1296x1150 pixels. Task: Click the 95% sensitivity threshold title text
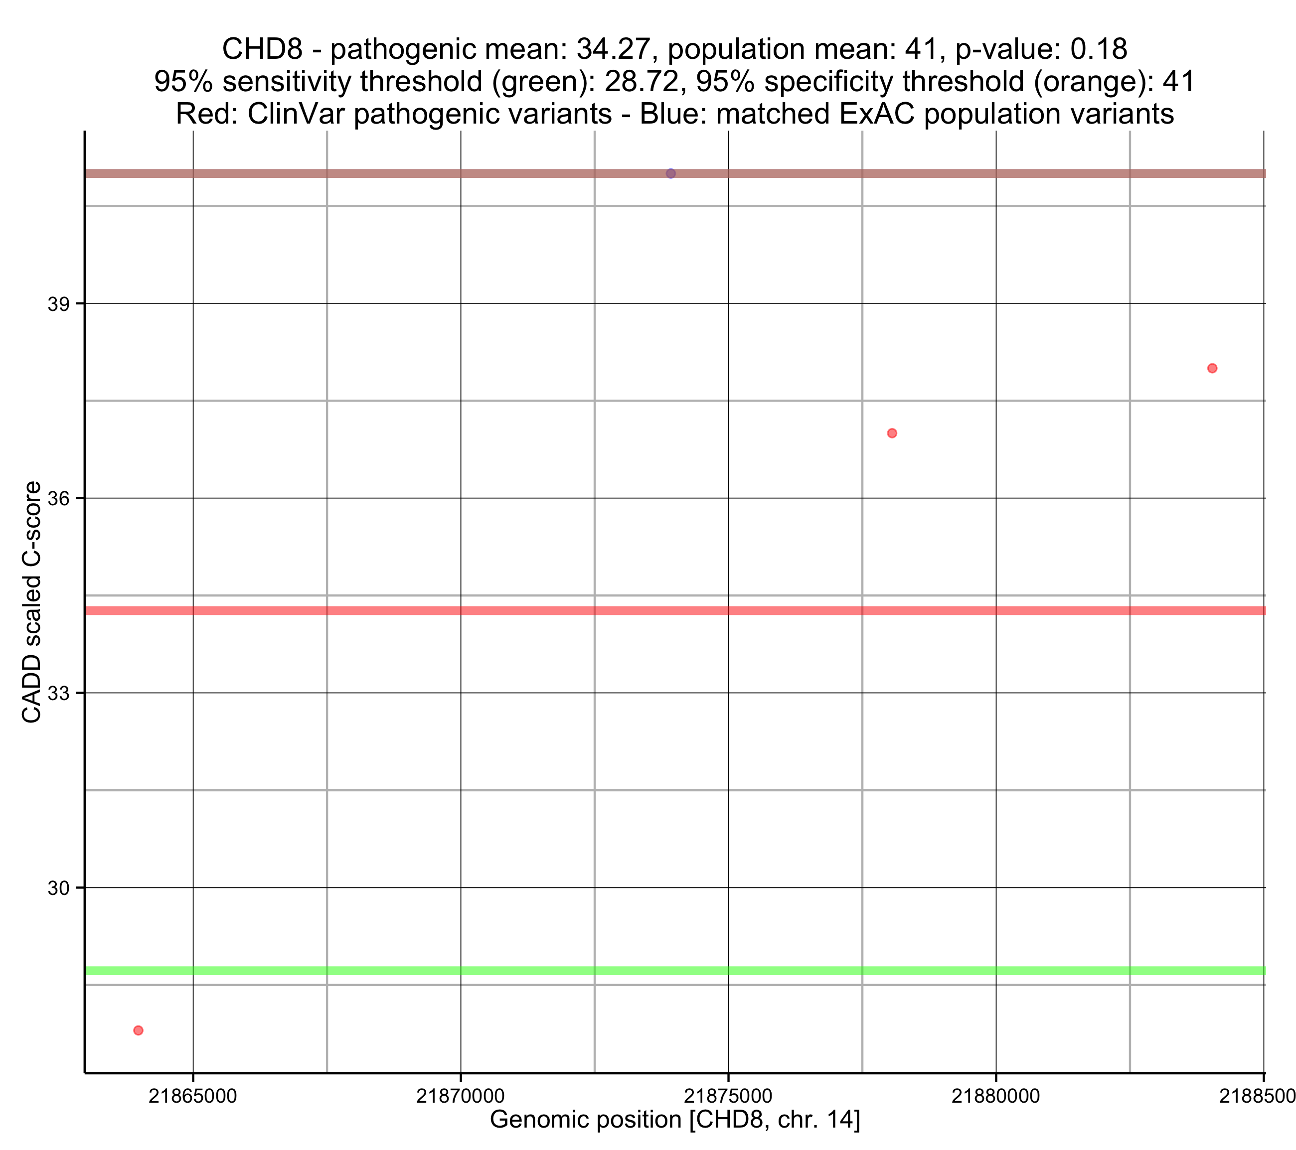tap(674, 82)
